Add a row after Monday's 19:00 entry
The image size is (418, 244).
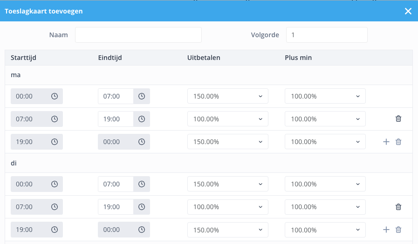tap(386, 142)
